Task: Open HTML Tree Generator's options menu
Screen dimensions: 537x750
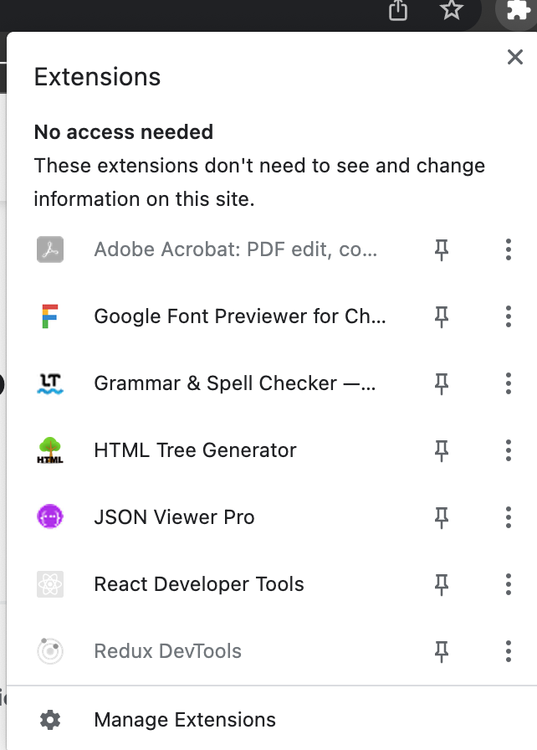Action: point(508,450)
